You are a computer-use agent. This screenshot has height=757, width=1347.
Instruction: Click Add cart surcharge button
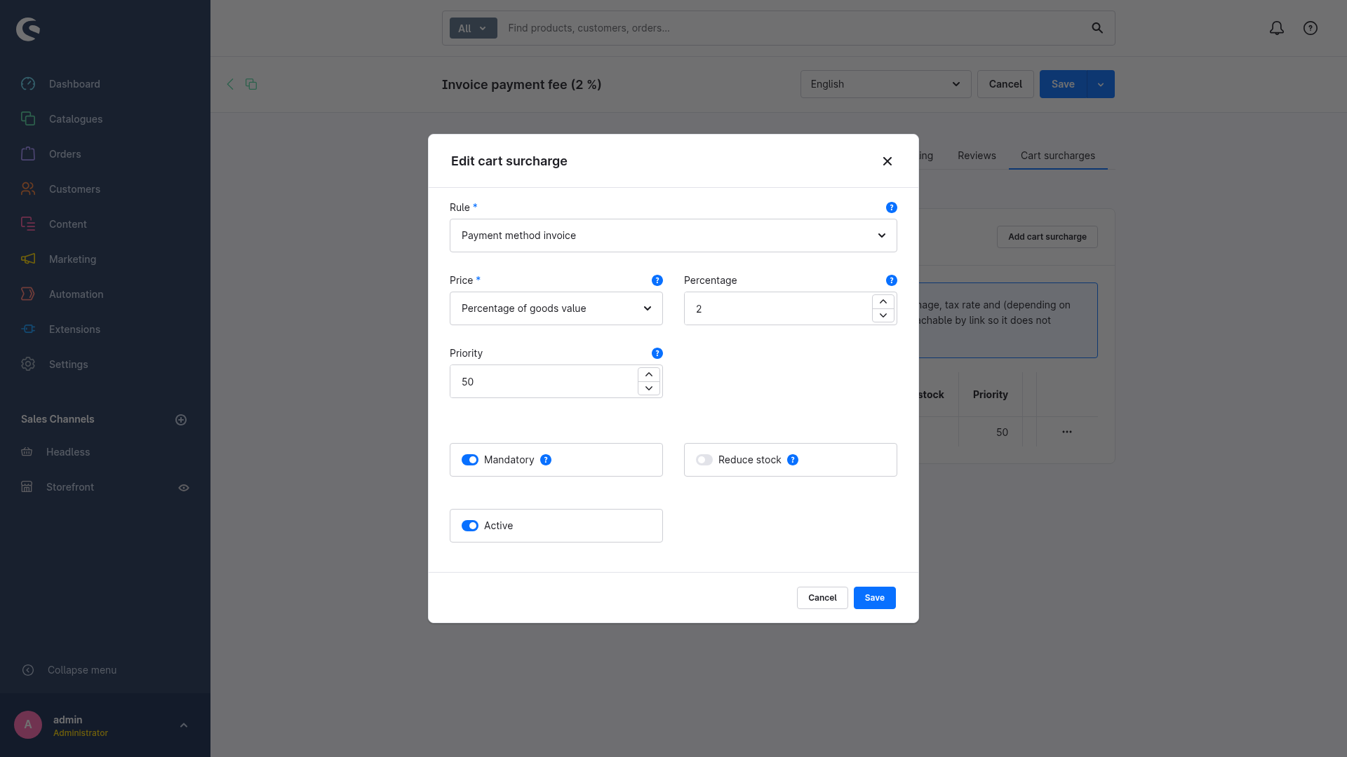pos(1047,237)
